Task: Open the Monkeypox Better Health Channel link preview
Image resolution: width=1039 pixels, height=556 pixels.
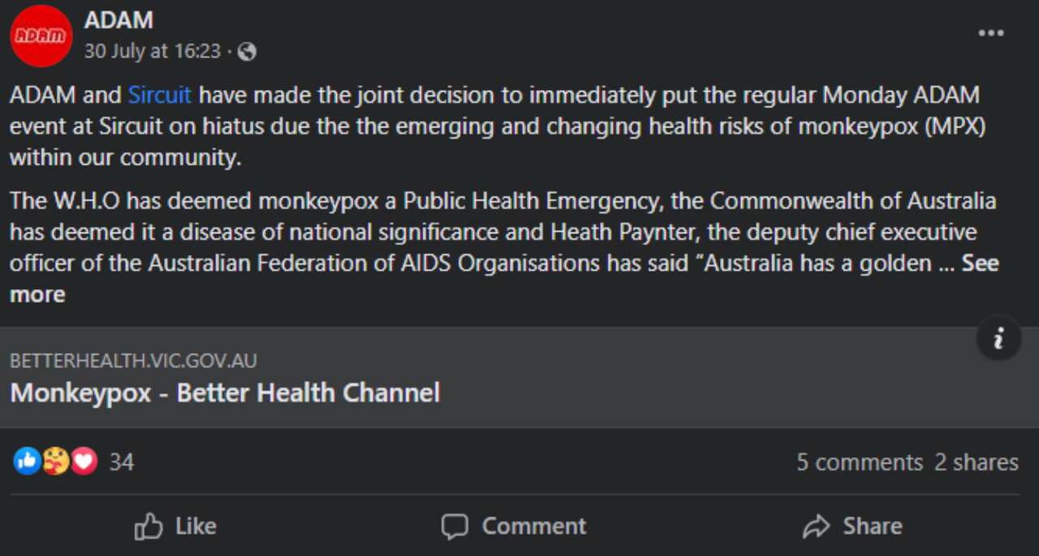Action: (x=225, y=392)
